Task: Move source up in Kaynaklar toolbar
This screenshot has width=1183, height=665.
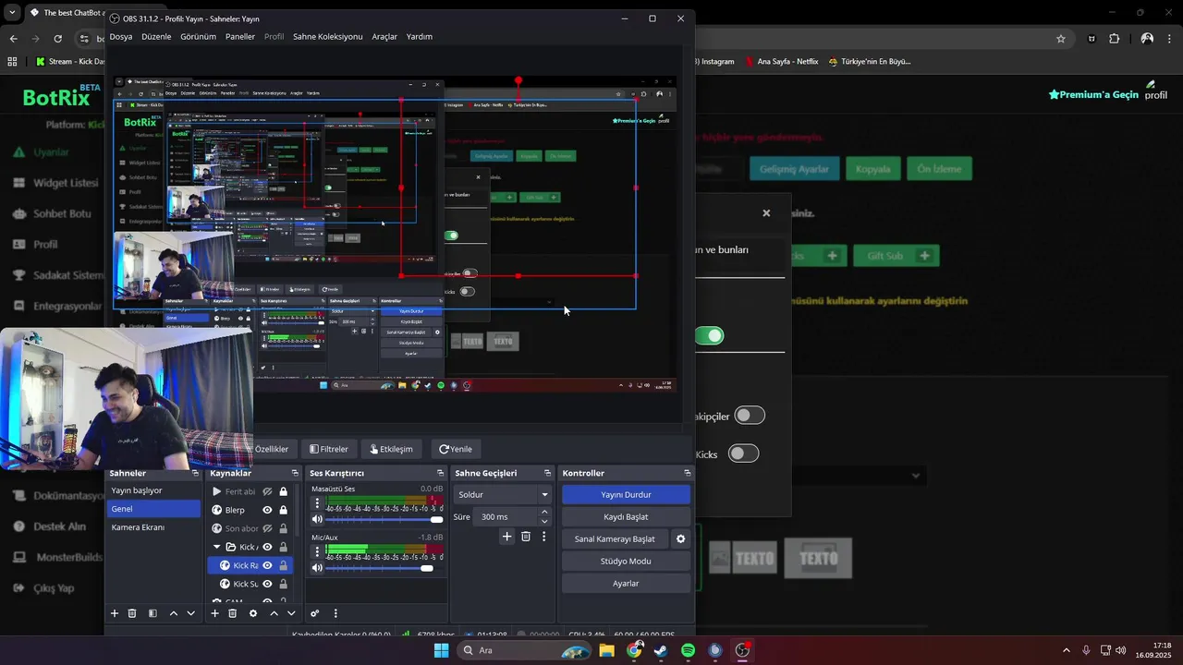Action: [x=274, y=613]
